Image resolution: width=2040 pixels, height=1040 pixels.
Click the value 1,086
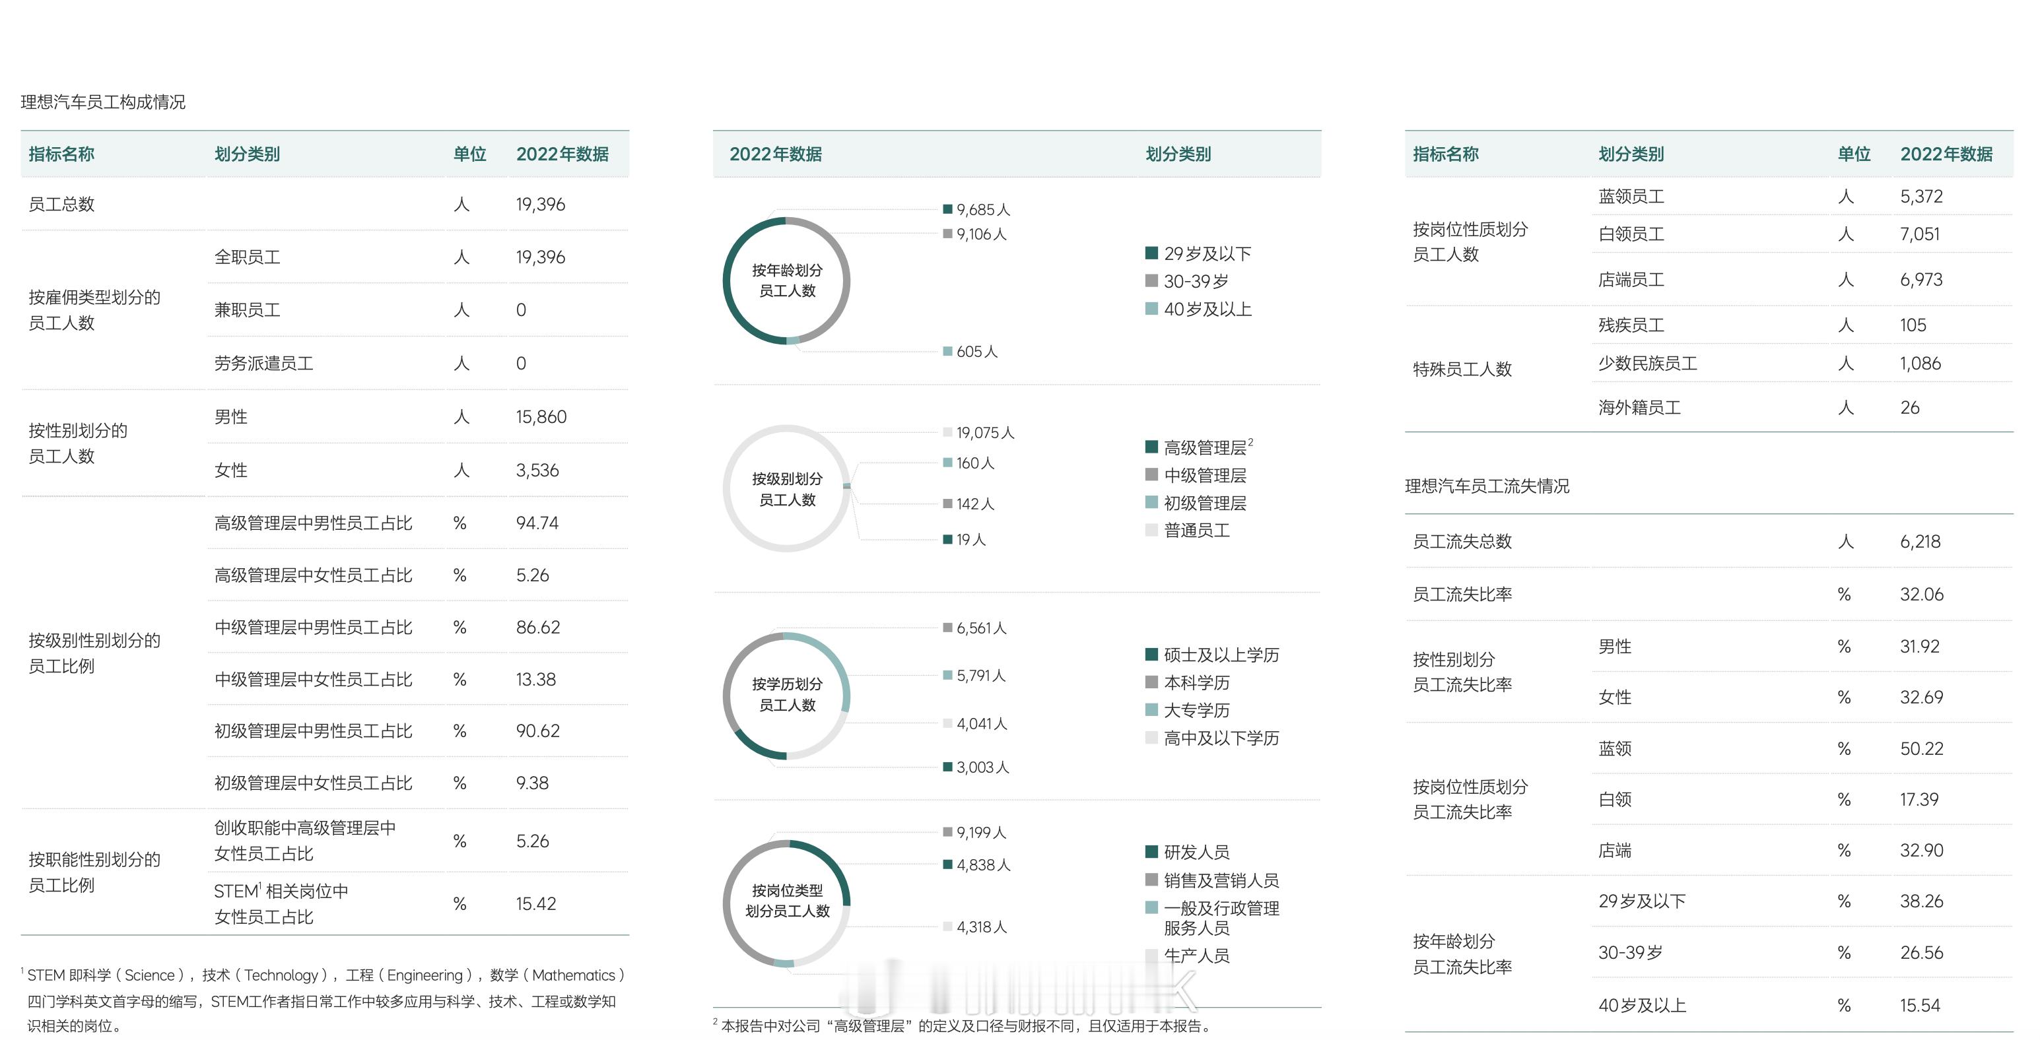[x=1921, y=364]
